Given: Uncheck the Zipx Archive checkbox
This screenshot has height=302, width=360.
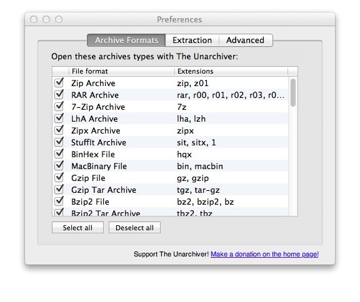Looking at the screenshot, I should pos(59,130).
